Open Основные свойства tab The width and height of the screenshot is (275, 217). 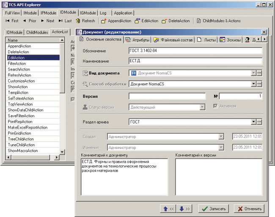(x=100, y=39)
